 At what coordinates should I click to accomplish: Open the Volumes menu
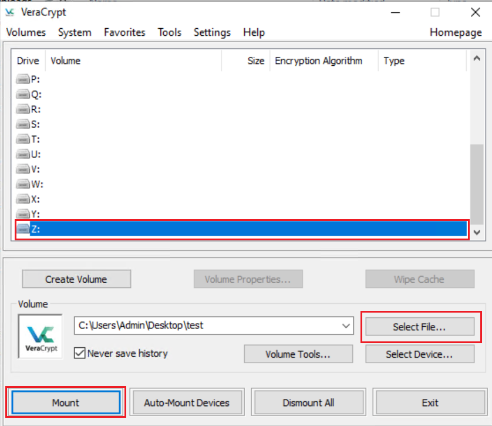[26, 32]
